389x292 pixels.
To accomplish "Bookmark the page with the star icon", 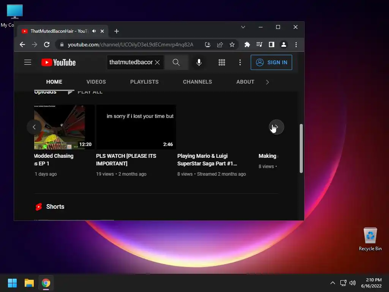I will [232, 44].
